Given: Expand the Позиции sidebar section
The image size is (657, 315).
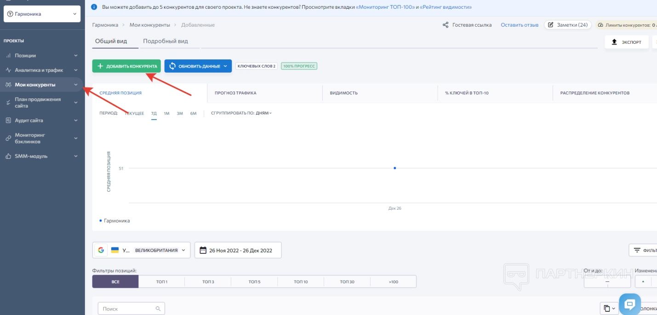Looking at the screenshot, I should pos(42,56).
